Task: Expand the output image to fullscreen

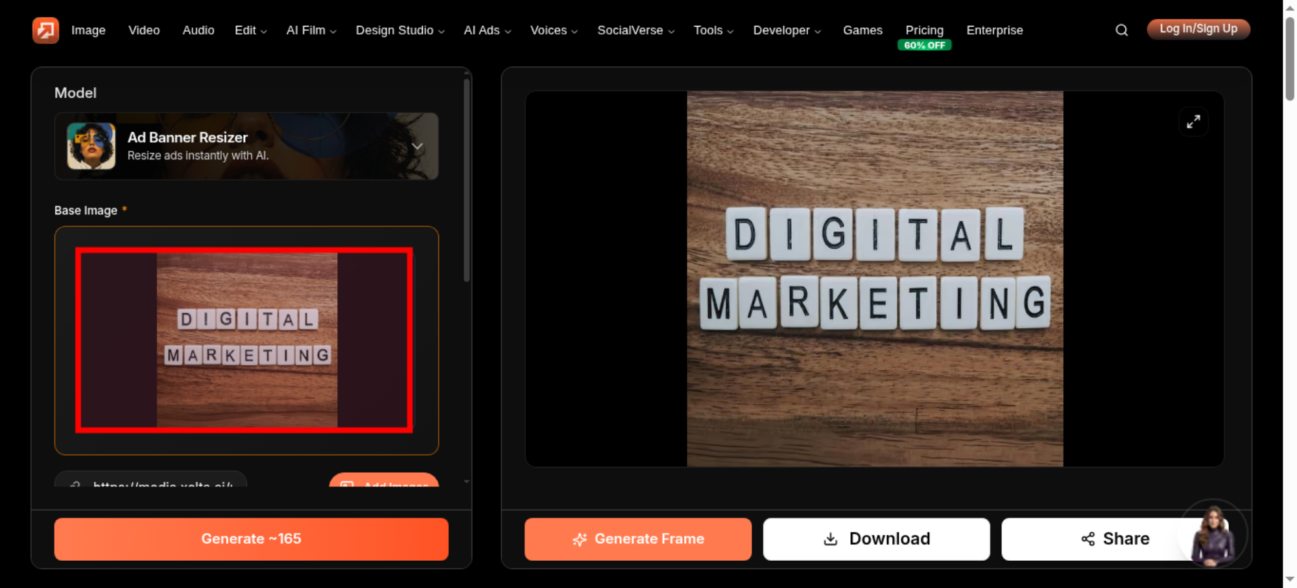Action: [x=1193, y=121]
